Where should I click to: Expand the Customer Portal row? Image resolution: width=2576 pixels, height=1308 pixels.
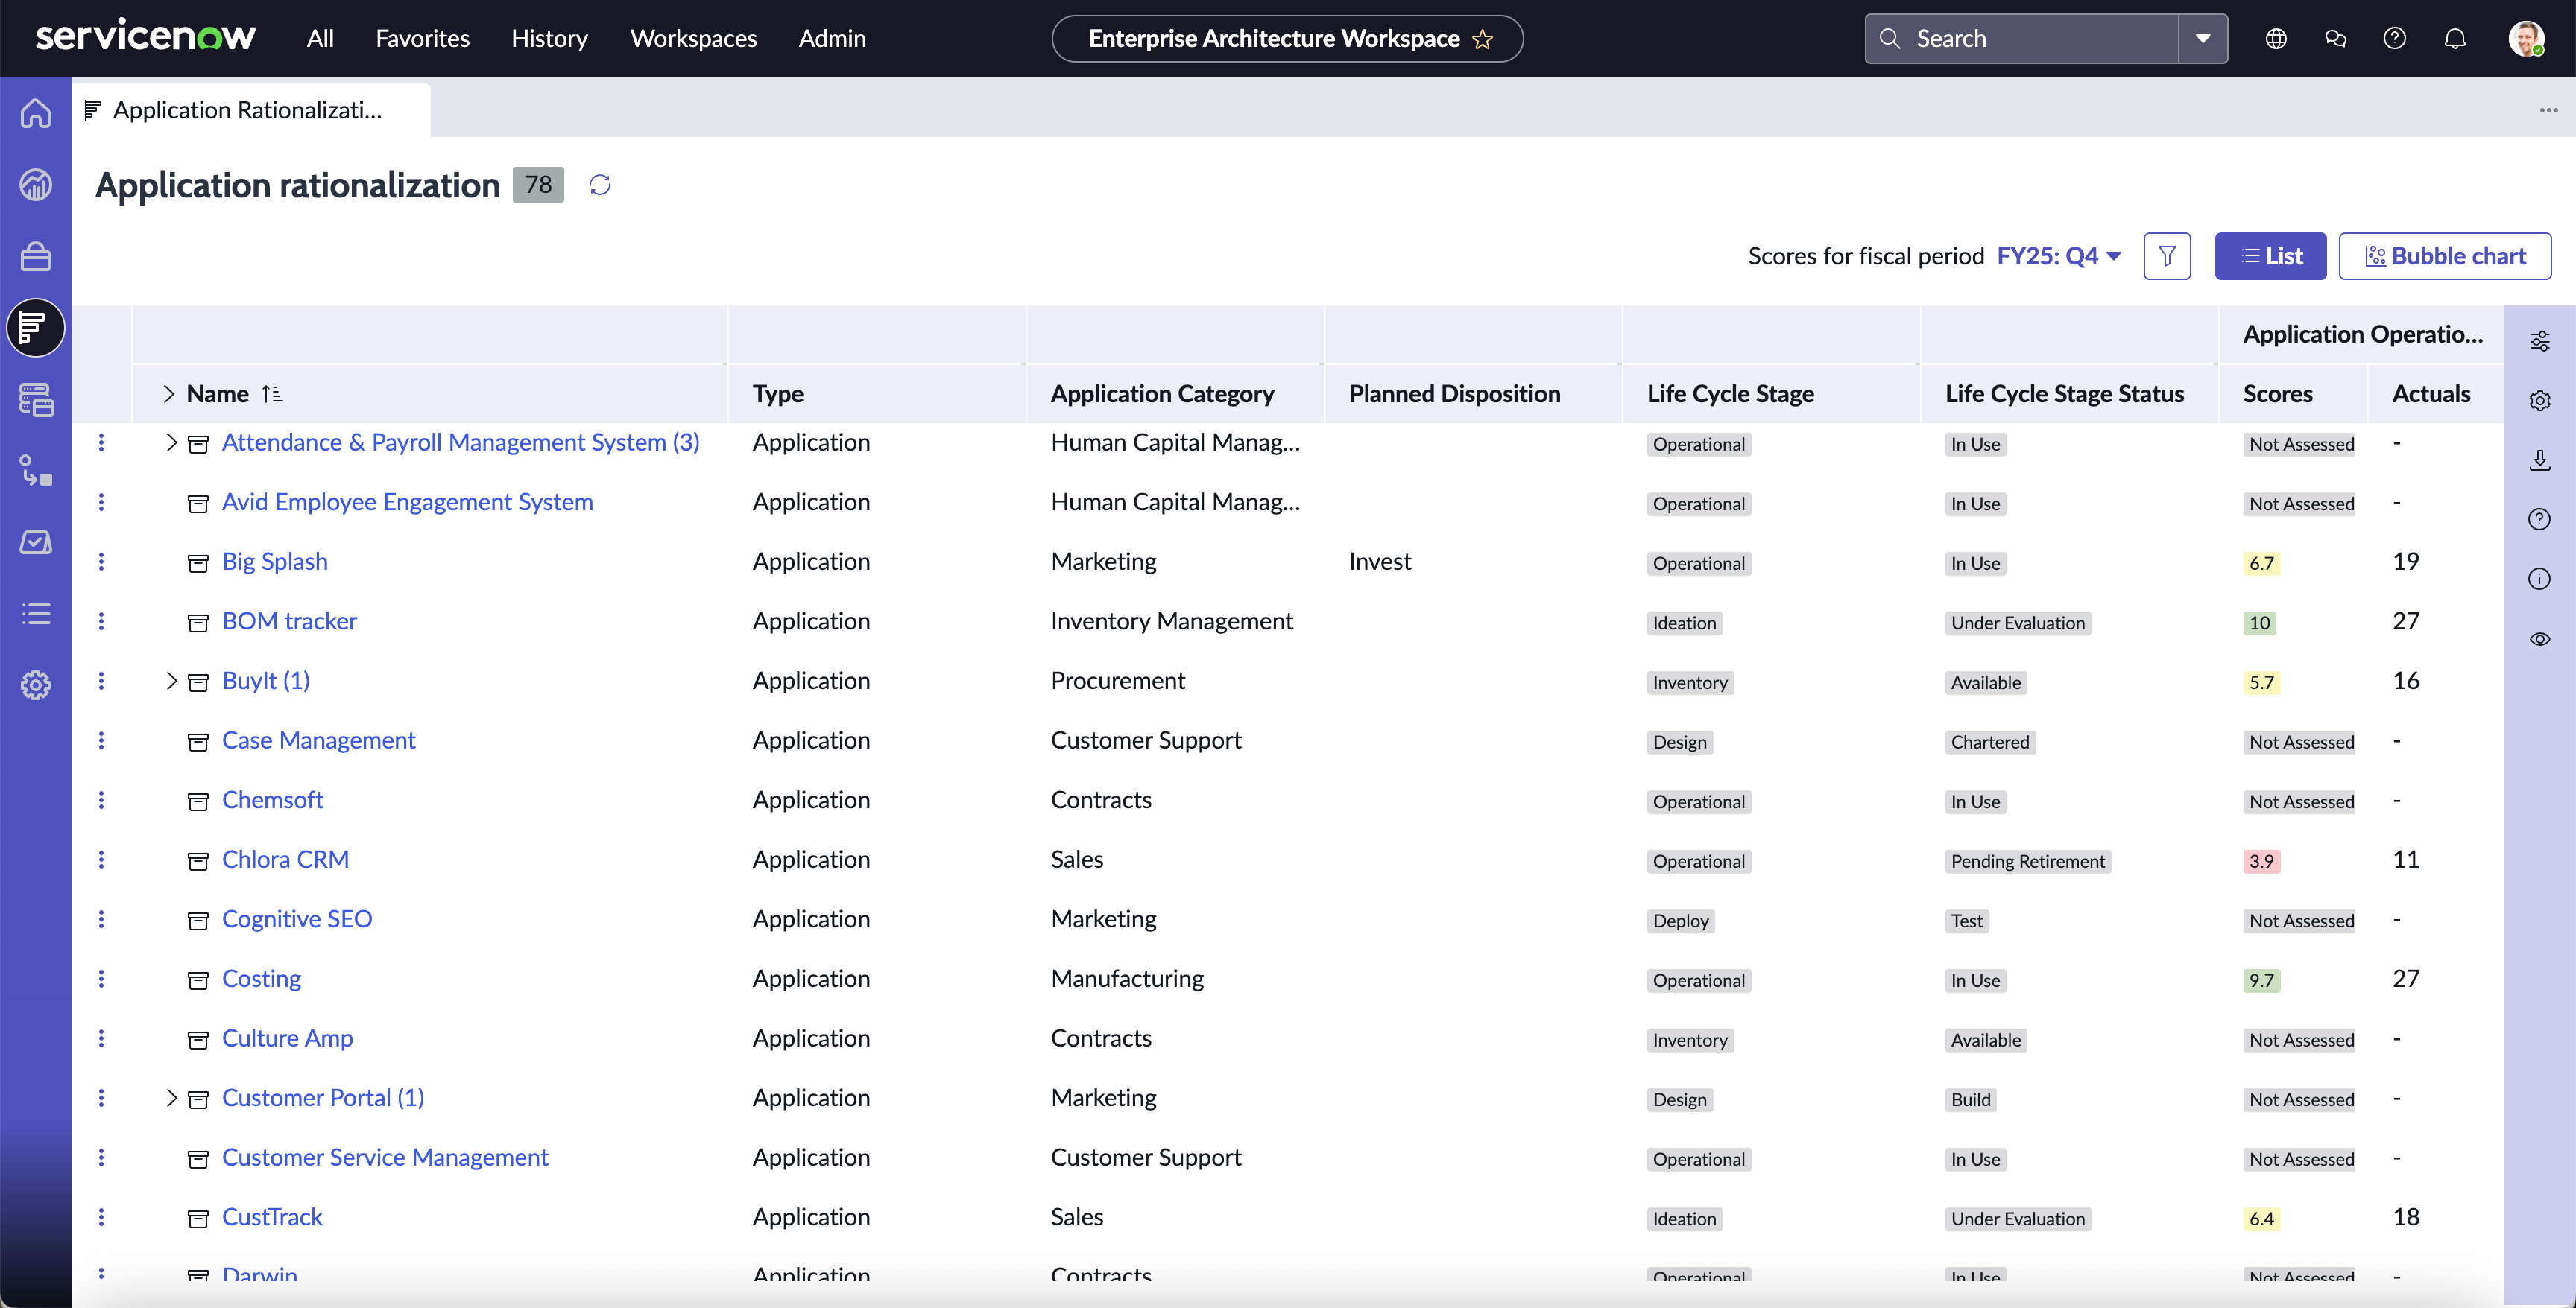(171, 1098)
